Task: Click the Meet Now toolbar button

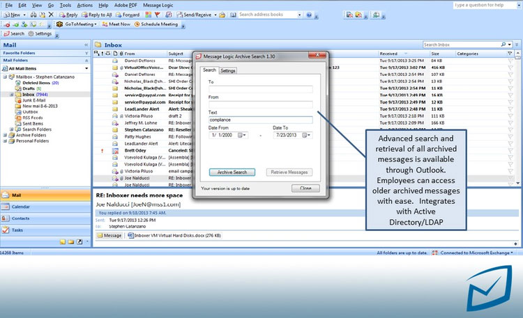Action: 116,24
